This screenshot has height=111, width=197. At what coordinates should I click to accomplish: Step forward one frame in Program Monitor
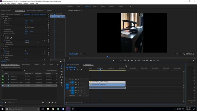(135, 60)
